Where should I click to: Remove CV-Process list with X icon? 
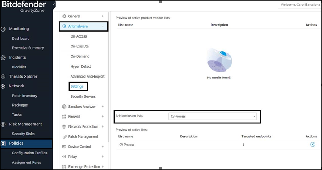pos(312,144)
